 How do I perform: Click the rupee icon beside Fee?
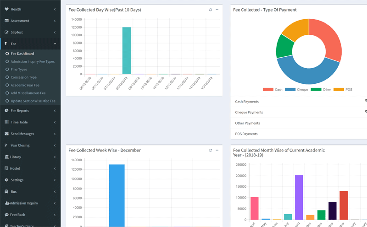pos(6,43)
